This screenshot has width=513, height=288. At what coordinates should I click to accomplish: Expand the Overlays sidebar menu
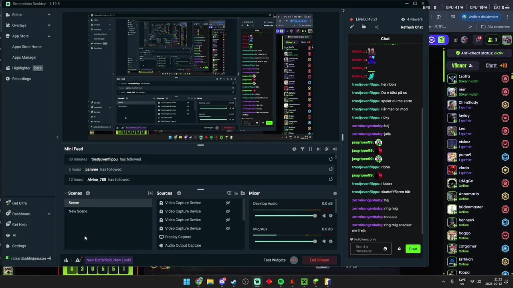click(x=49, y=25)
